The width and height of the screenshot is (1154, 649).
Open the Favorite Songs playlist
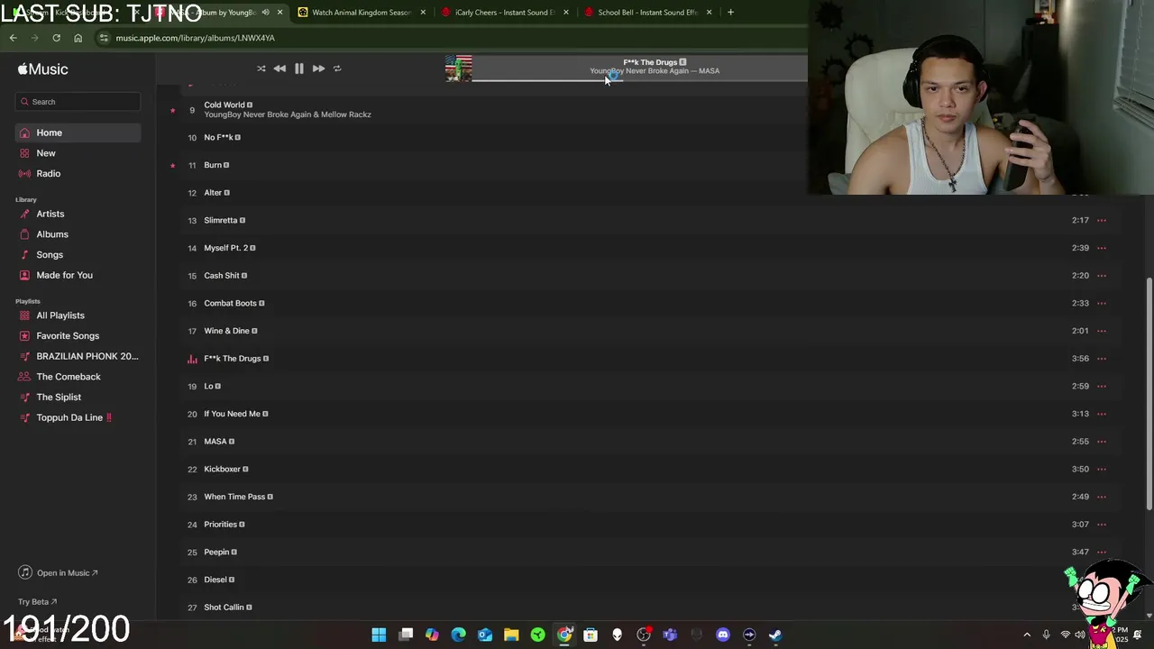[x=78, y=335]
